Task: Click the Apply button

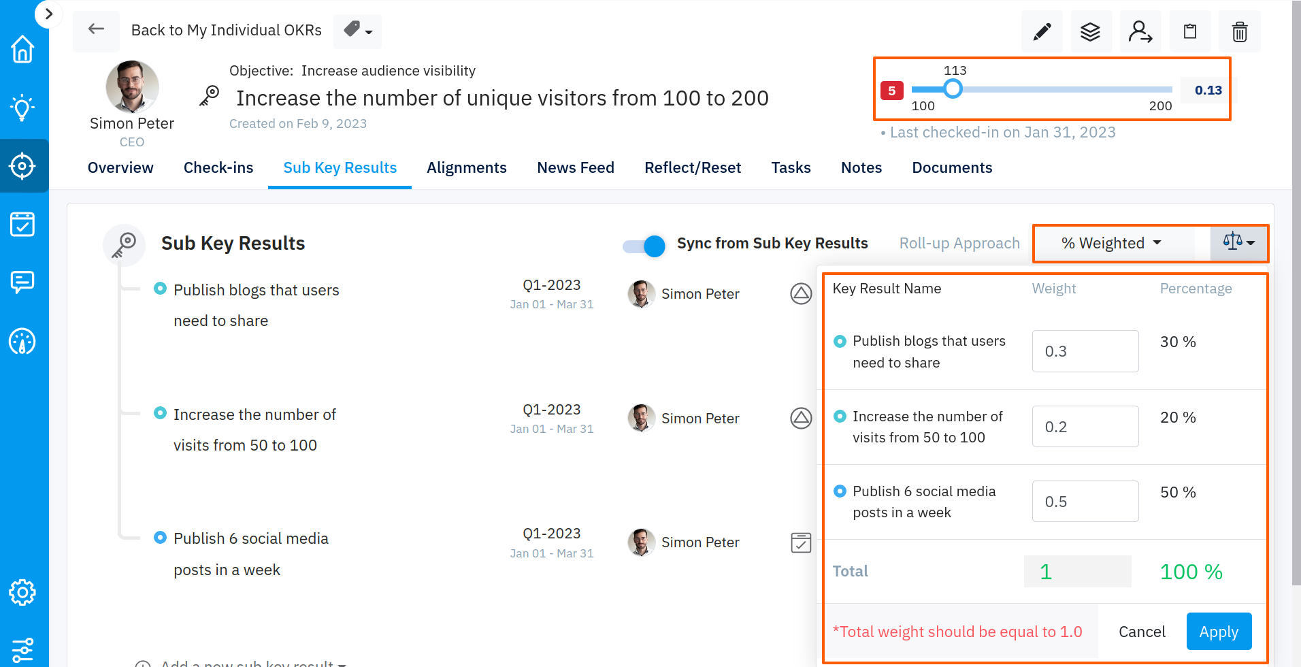Action: 1218,632
